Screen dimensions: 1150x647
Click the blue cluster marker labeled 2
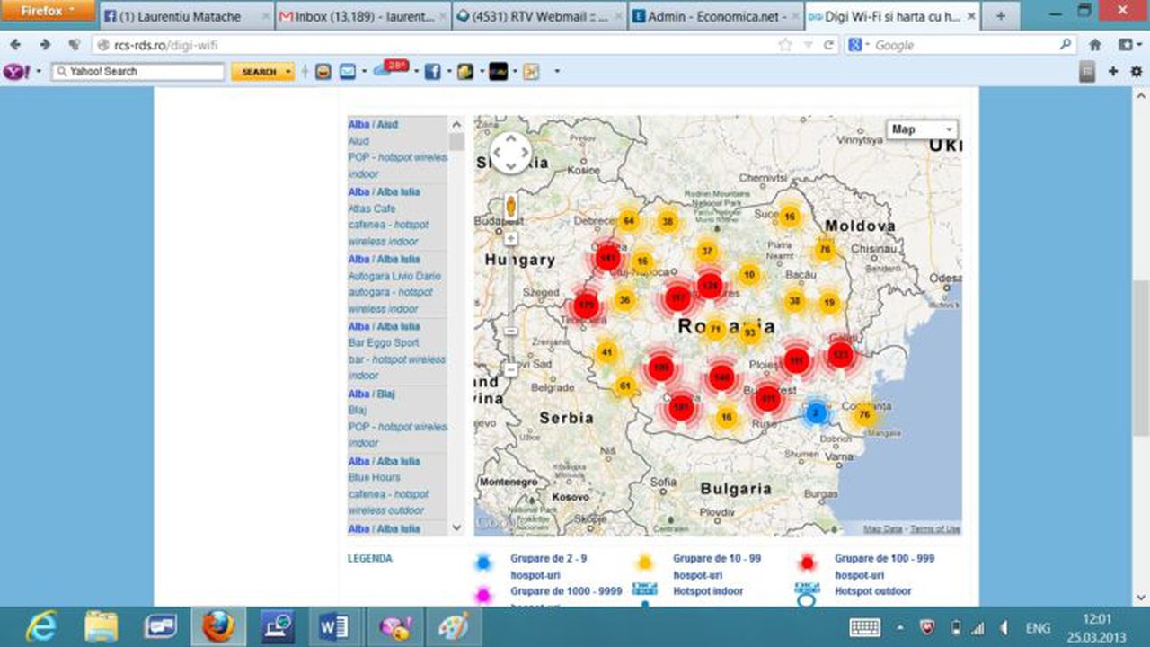click(815, 413)
